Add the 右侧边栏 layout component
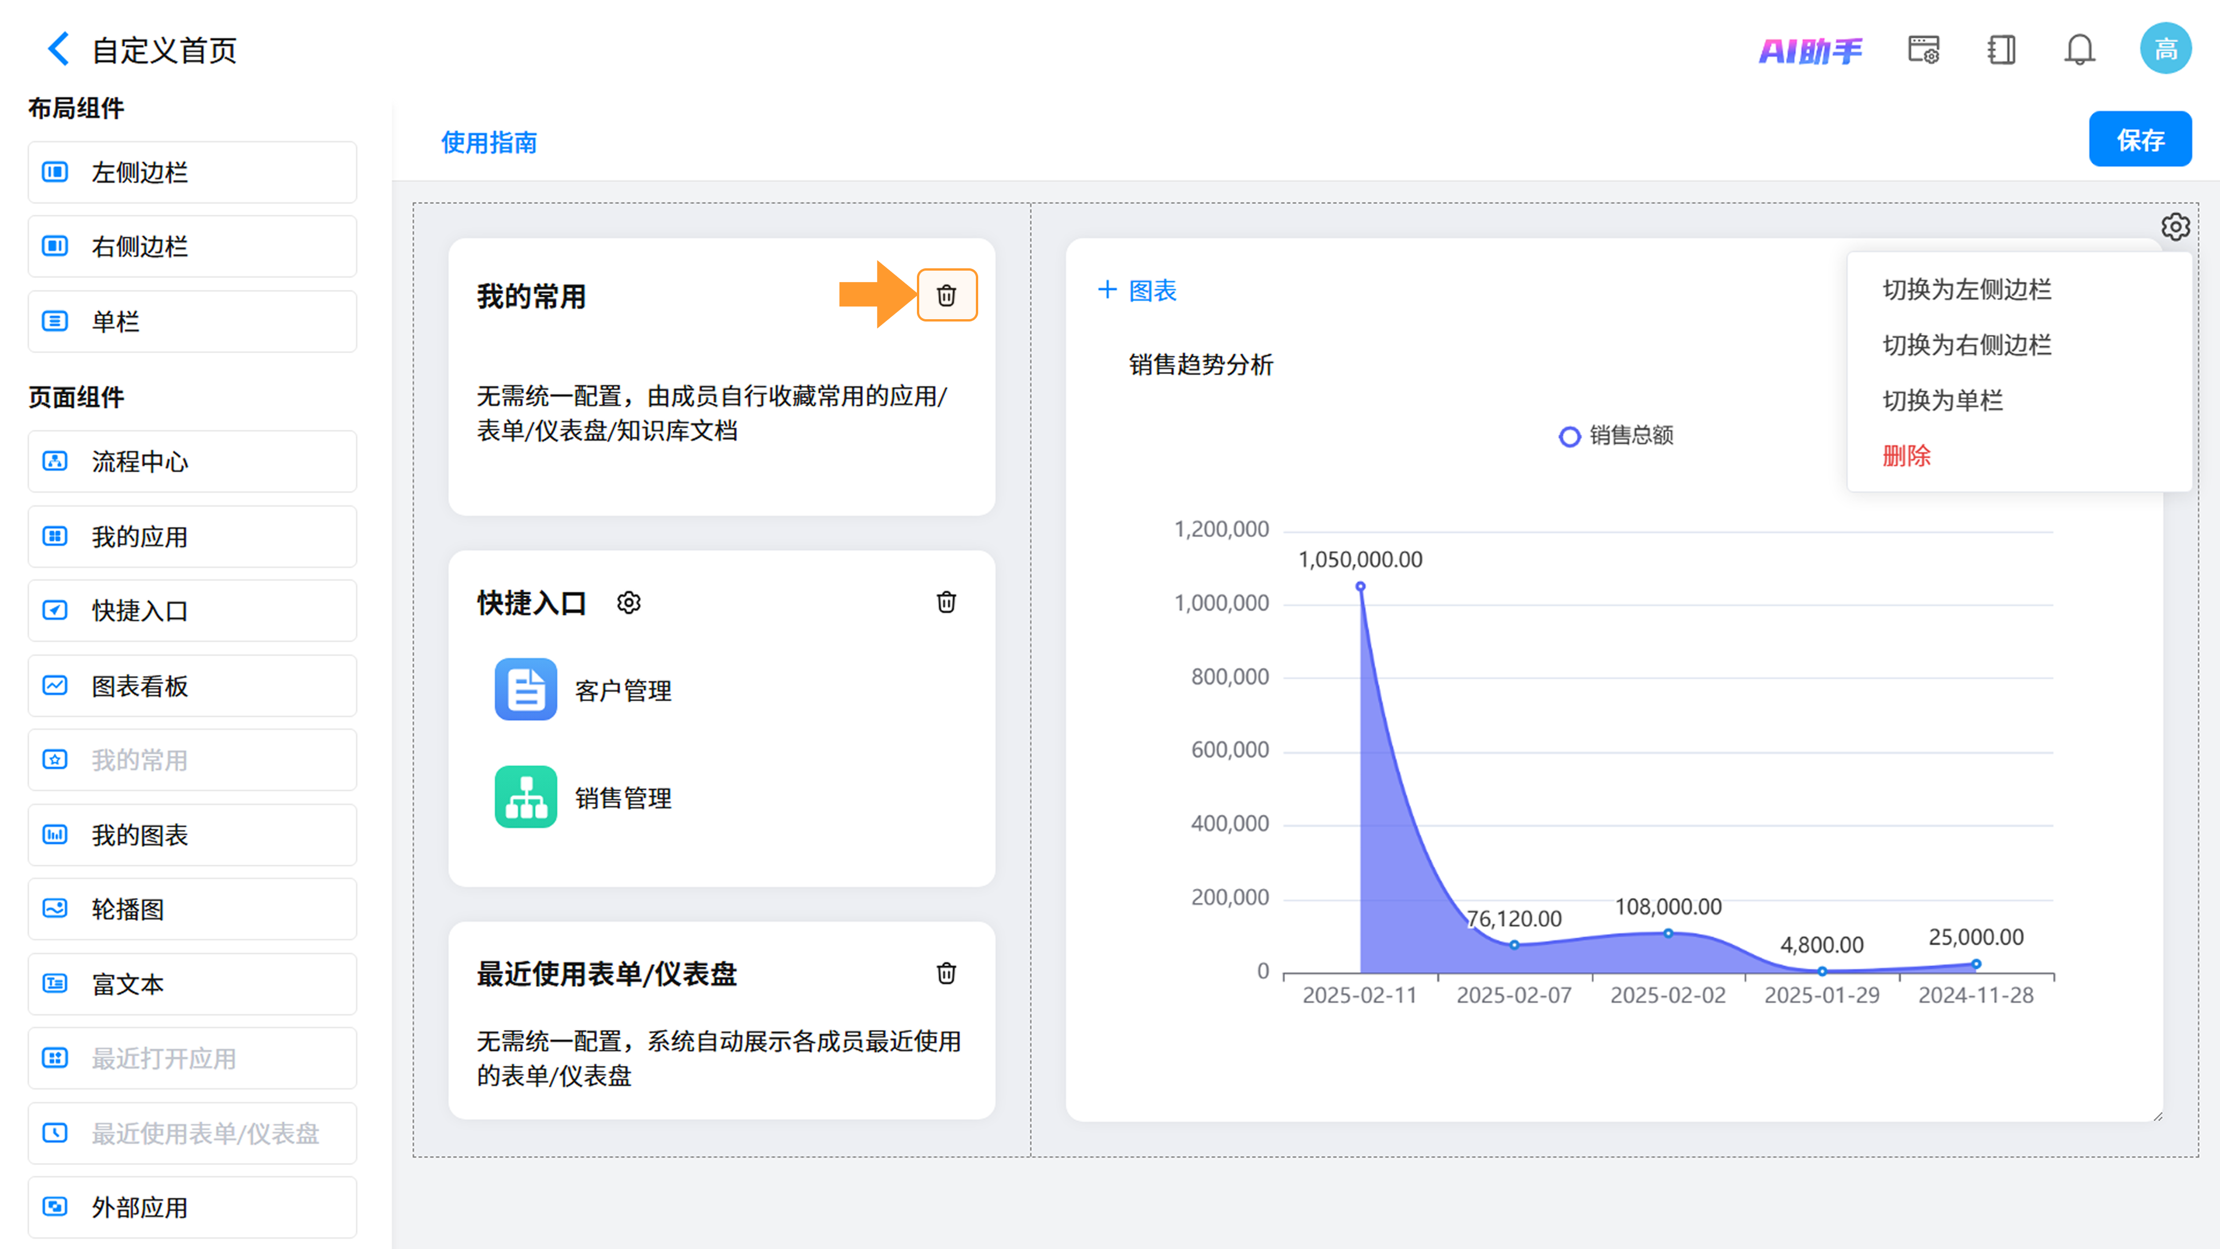 pos(192,246)
